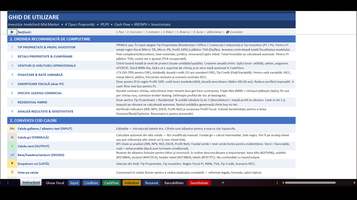Select cell Celule galbene / albastru text (INPUT)
The width and height of the screenshot is (357, 200).
tap(66, 129)
